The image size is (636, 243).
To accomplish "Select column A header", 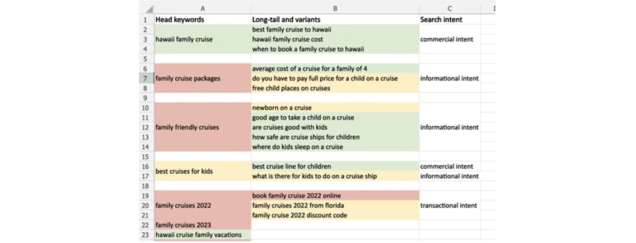I will 202,9.
